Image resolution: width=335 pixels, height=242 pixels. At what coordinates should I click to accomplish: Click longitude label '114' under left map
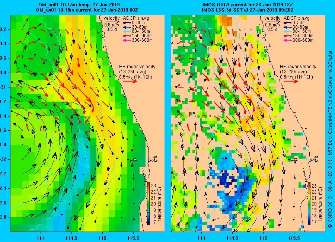tap(41, 238)
